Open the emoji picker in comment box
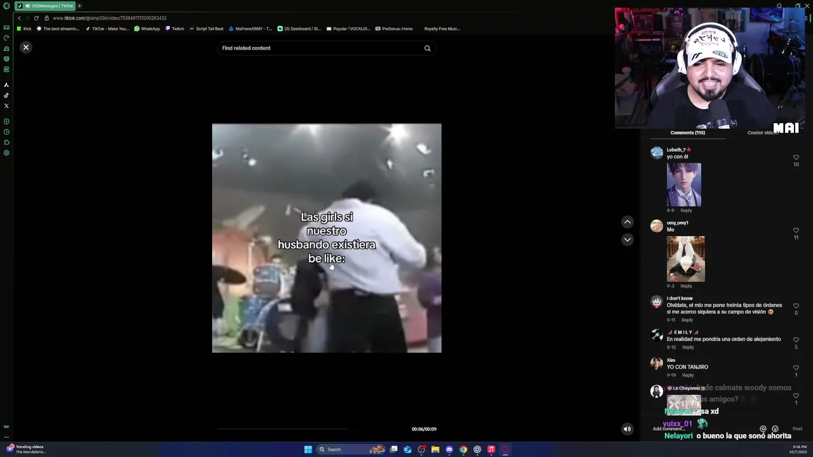This screenshot has height=457, width=813. 775,429
